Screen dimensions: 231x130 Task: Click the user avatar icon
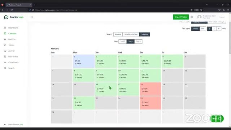[199, 17]
